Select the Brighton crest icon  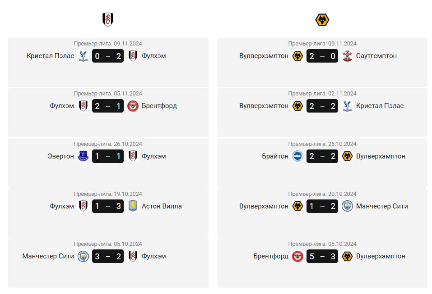[x=297, y=156]
